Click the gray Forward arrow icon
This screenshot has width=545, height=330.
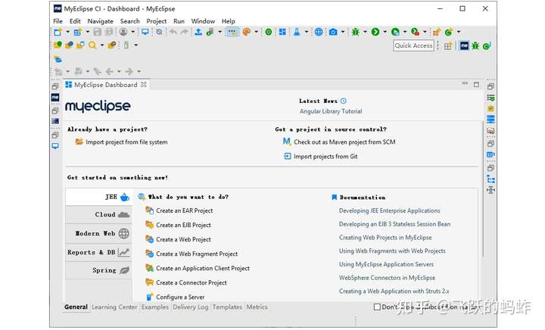click(x=129, y=72)
